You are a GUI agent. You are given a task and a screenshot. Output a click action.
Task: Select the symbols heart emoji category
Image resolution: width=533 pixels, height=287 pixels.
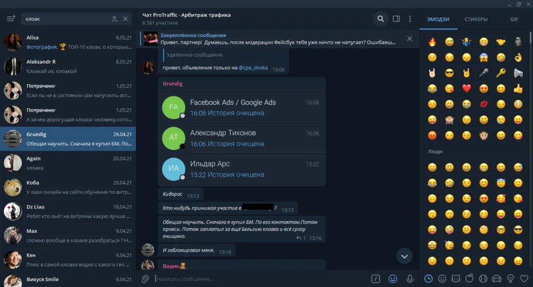[x=524, y=279]
